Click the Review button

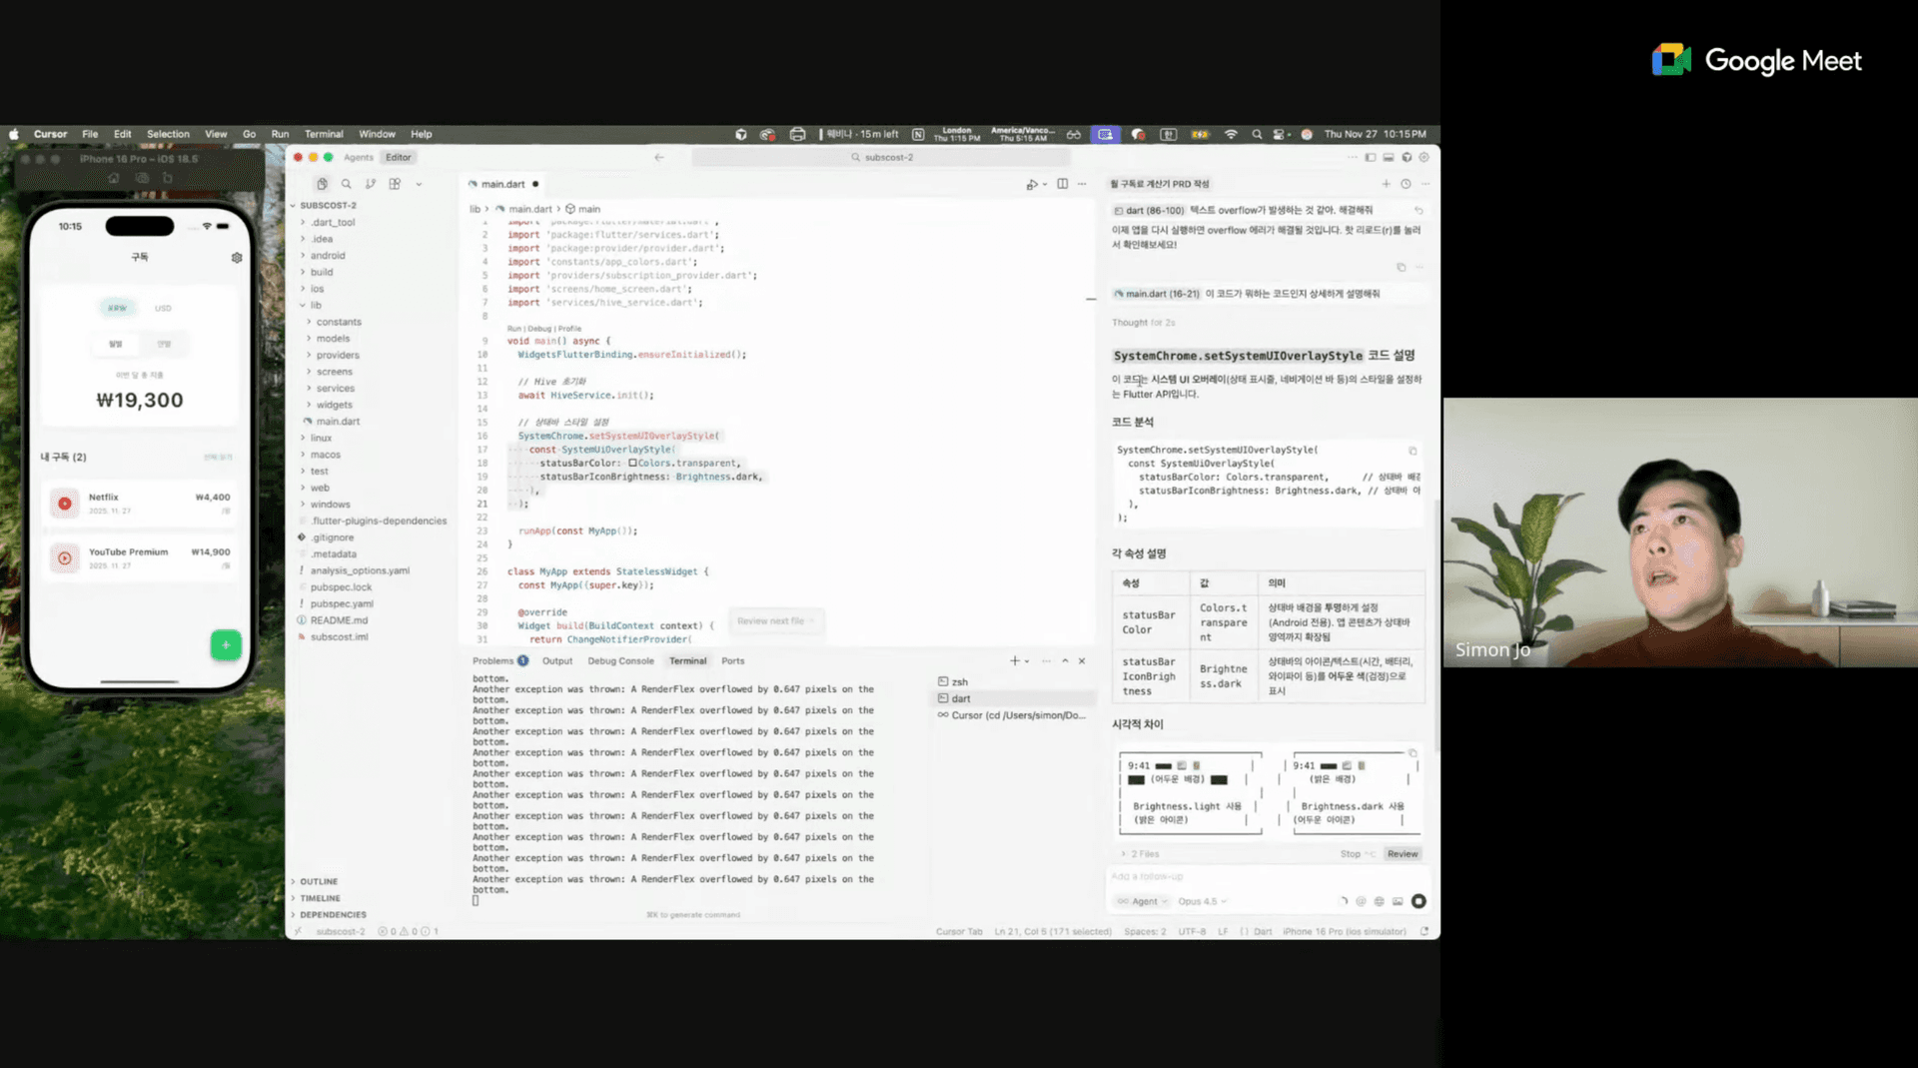coord(1403,854)
